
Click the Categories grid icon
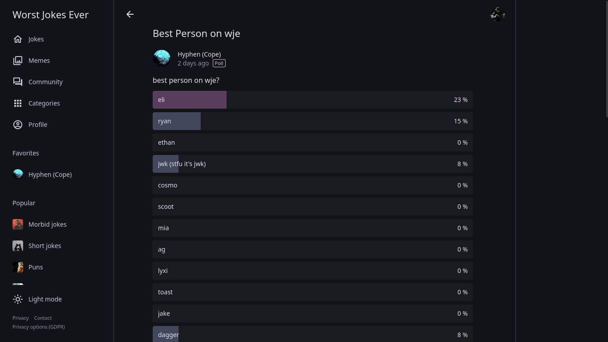(18, 103)
